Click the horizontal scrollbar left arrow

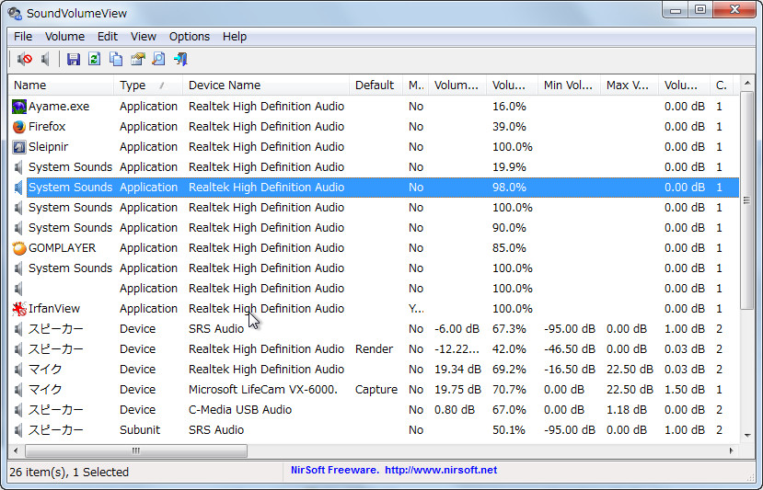16,451
